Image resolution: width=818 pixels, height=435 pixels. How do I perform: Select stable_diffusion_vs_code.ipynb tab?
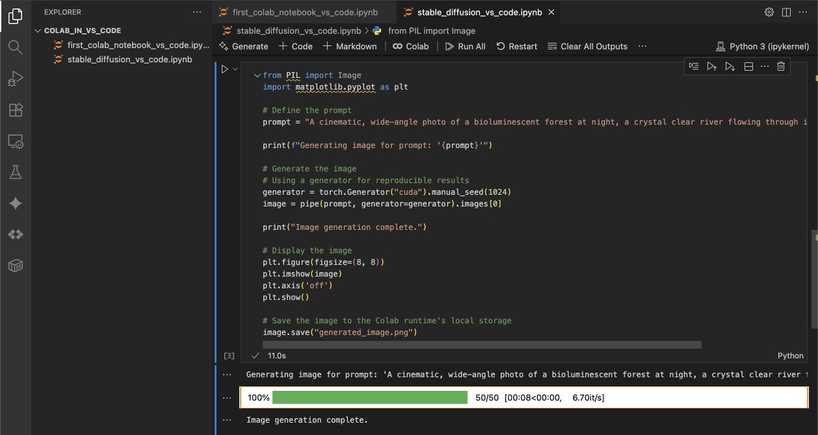[x=479, y=12]
